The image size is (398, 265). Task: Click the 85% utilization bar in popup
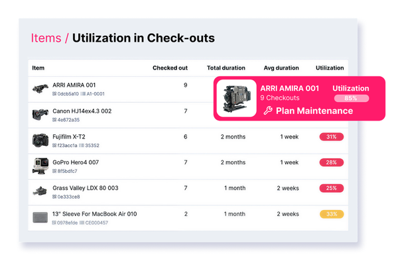[x=352, y=98]
